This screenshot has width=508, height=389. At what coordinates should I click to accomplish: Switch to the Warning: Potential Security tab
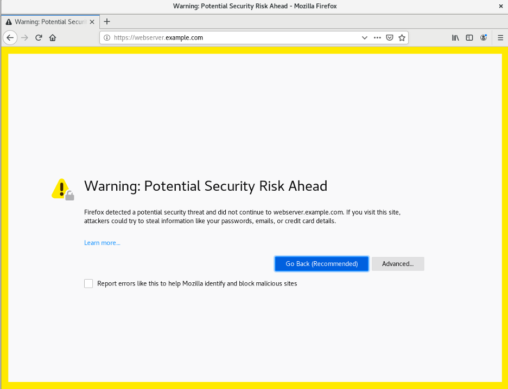tap(49, 22)
